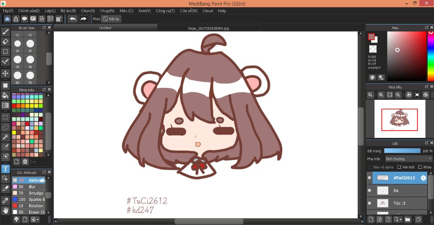Switch to the Untitled tab
This screenshot has width=434, height=225.
105,28
